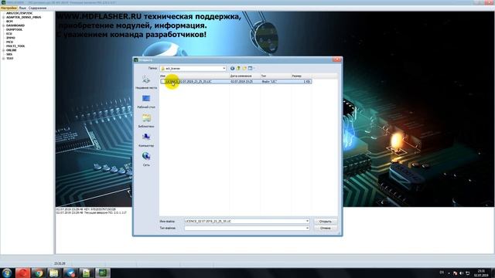495x278 pixels.
Task: Select ABS/CDC/ESP/ESC in module tree
Action: click(x=19, y=13)
